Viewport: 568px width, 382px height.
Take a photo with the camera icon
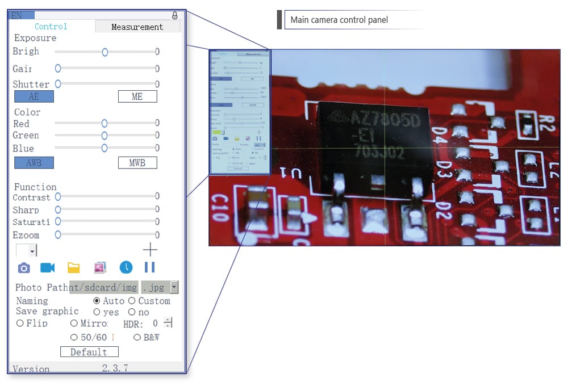pos(24,268)
